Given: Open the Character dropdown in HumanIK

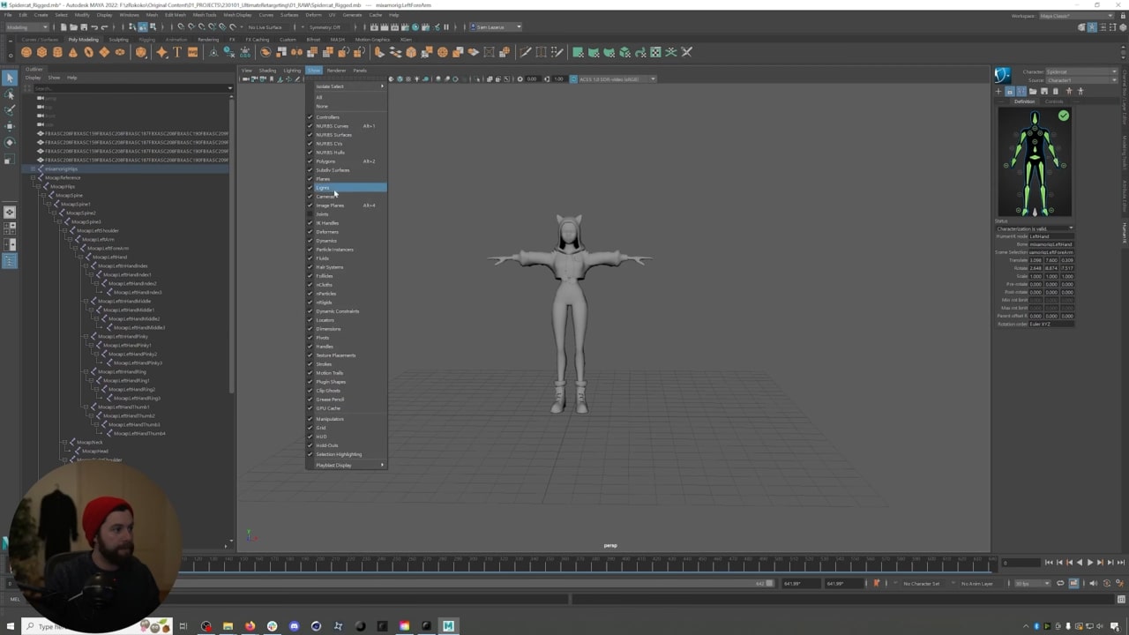Looking at the screenshot, I should (1080, 71).
